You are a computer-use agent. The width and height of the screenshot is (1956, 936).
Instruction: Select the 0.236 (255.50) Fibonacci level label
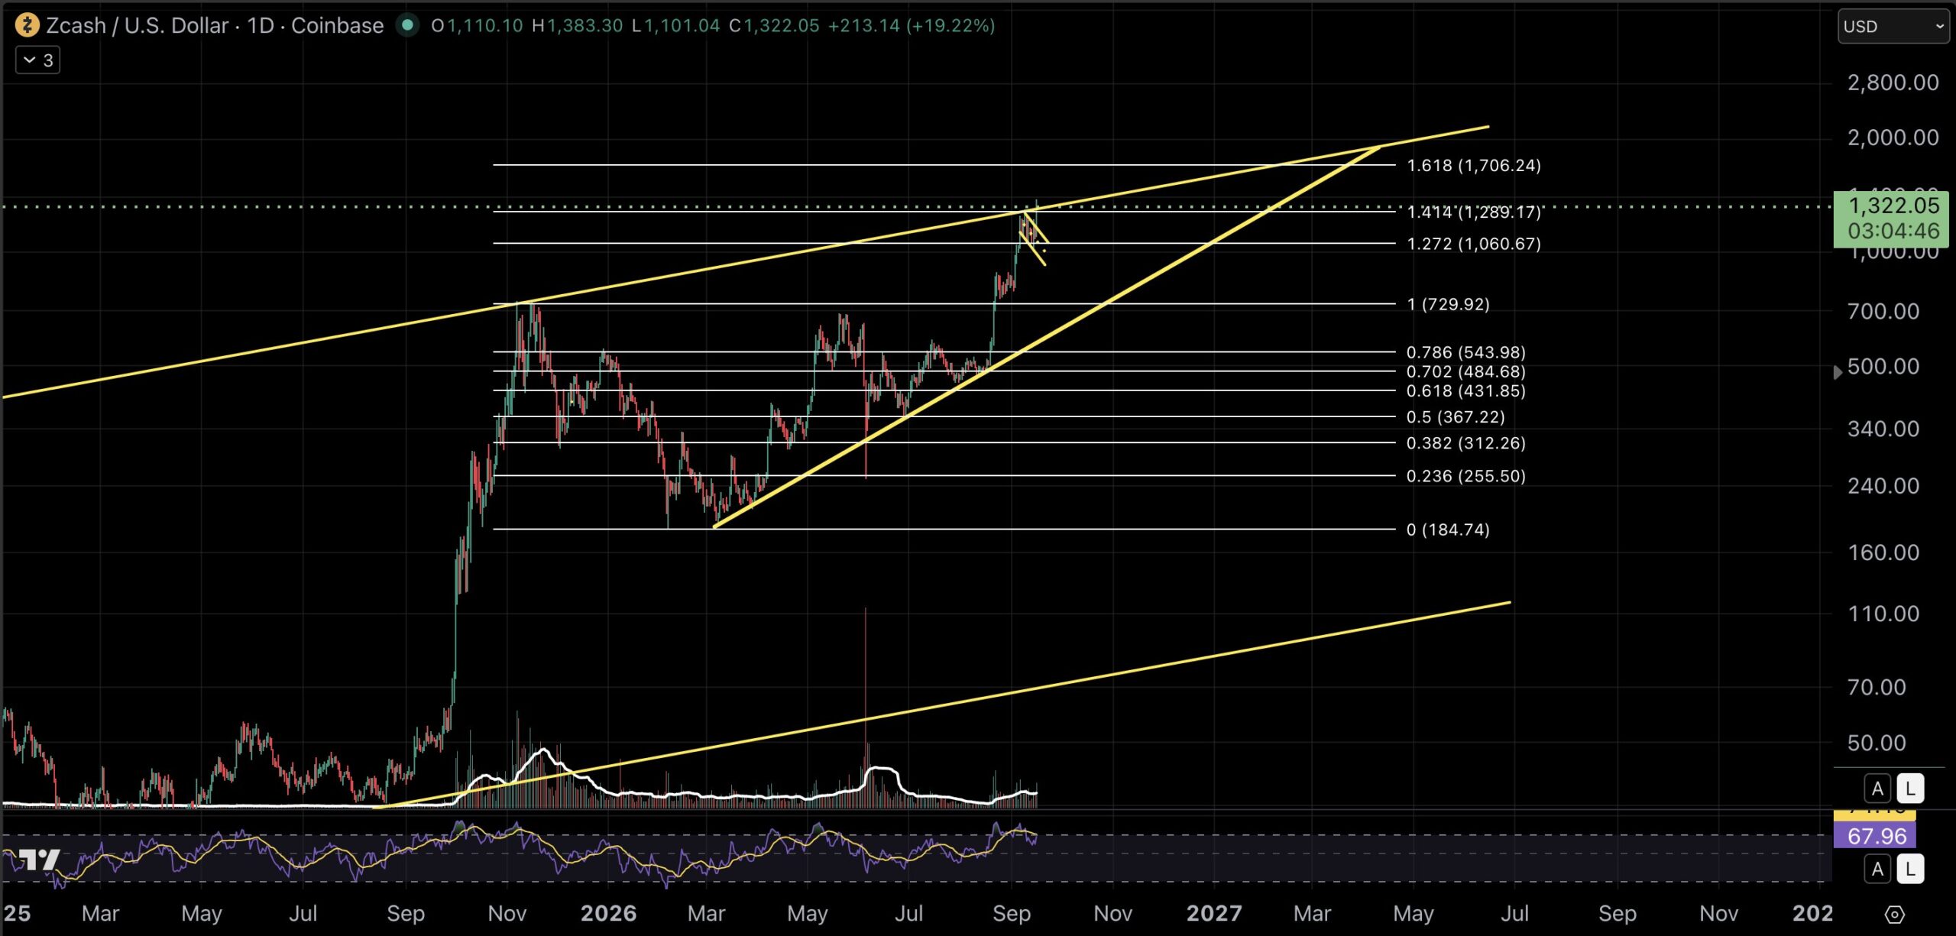pos(1465,476)
